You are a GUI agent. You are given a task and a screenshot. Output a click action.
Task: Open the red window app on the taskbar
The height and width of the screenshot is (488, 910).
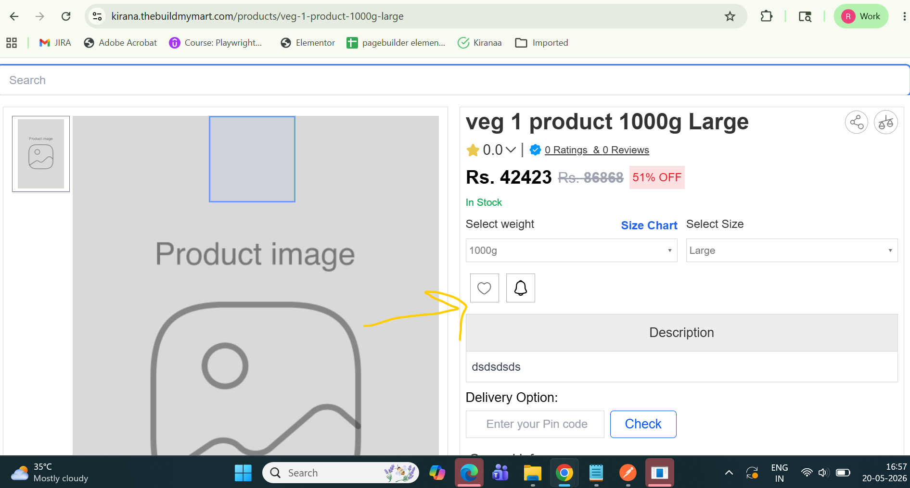click(x=660, y=473)
